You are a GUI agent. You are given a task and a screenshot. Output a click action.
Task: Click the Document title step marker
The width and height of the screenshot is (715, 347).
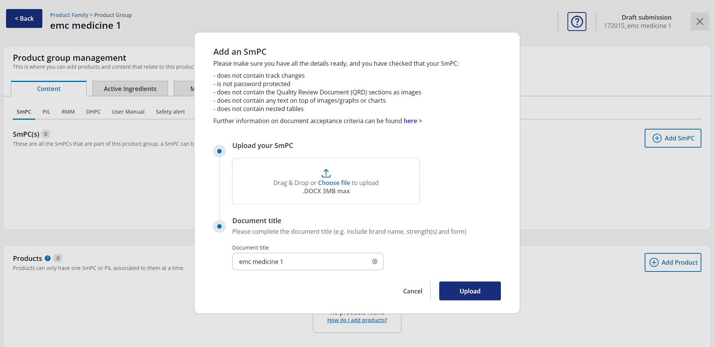click(x=219, y=227)
